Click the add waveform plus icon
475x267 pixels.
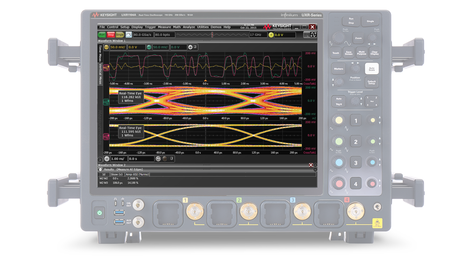coord(190,47)
